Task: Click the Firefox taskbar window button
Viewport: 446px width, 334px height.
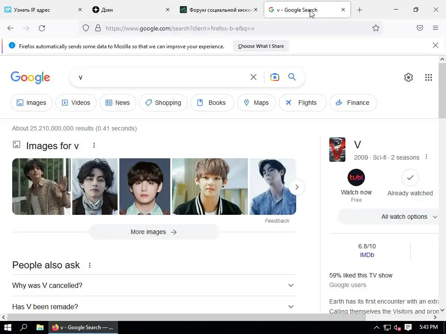Action: coord(83,327)
